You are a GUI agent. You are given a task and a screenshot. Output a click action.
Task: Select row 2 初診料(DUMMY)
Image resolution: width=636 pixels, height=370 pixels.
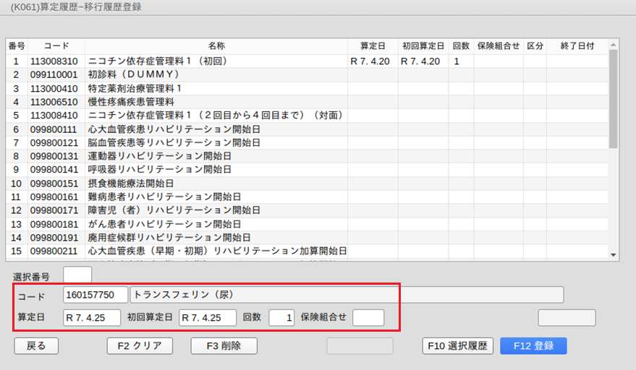pyautogui.click(x=216, y=74)
